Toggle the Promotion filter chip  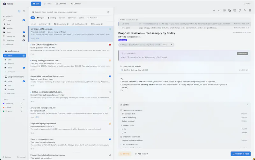point(92,18)
